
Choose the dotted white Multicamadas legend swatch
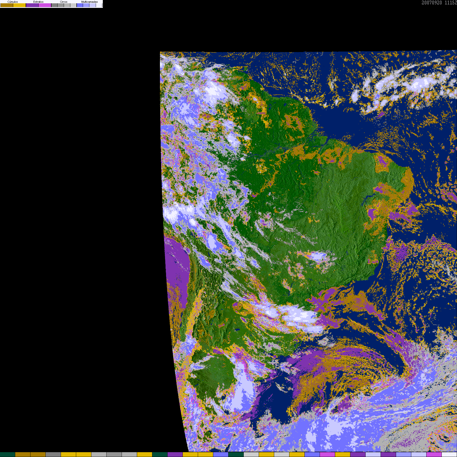[x=99, y=5]
